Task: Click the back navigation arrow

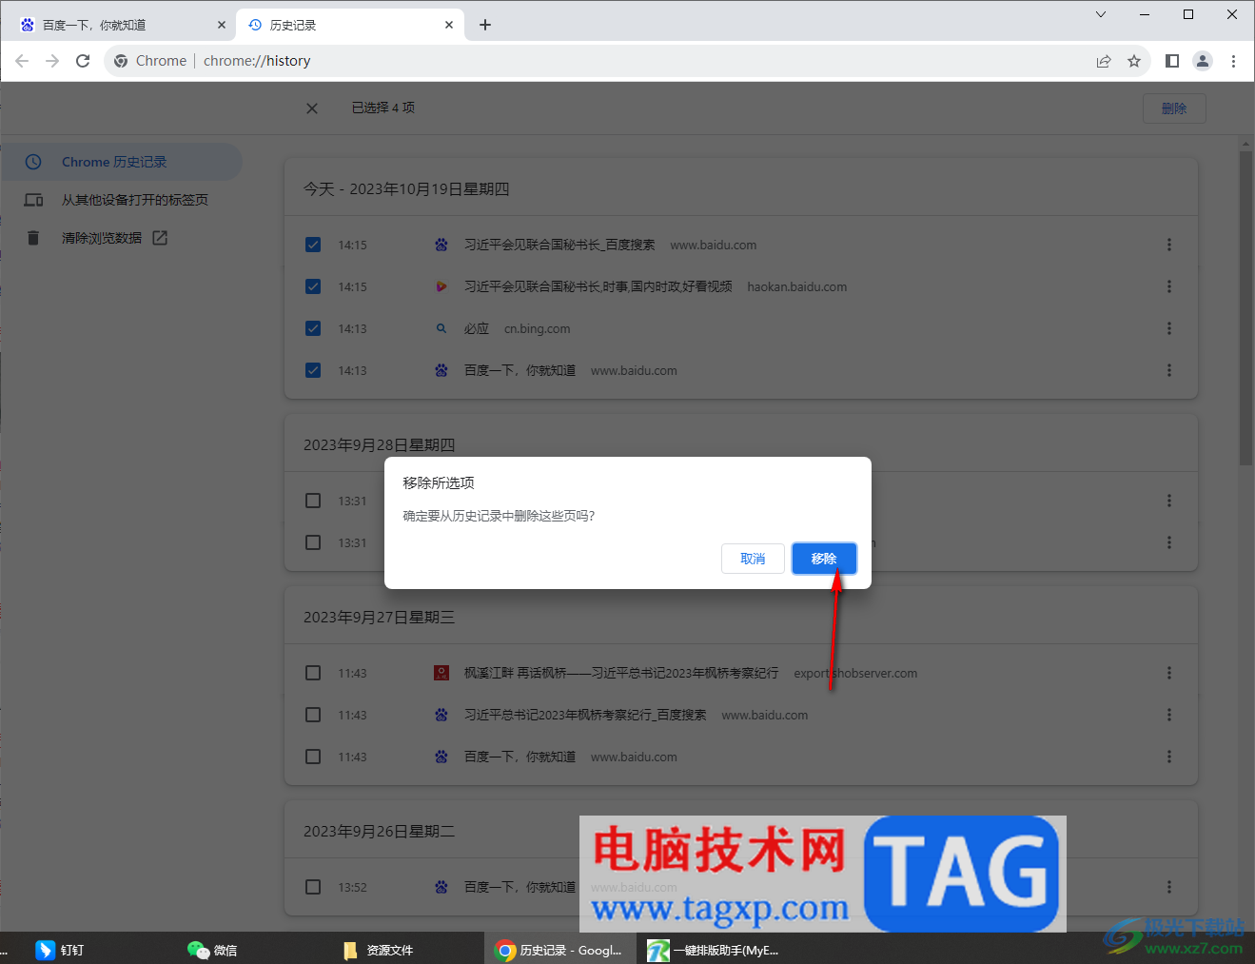Action: tap(22, 60)
